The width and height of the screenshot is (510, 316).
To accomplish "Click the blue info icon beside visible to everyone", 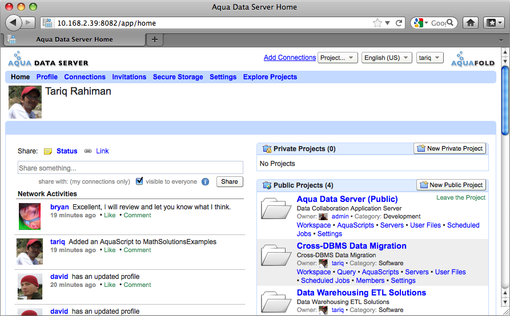I will 205,182.
